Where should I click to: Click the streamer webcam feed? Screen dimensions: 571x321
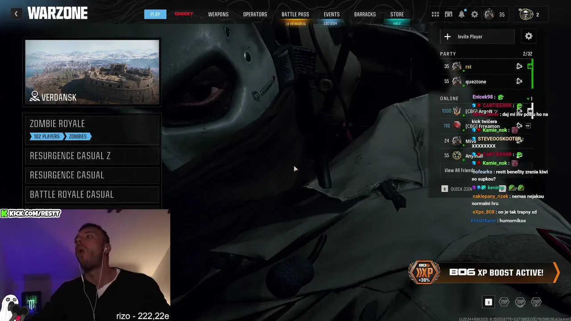pyautogui.click(x=85, y=265)
